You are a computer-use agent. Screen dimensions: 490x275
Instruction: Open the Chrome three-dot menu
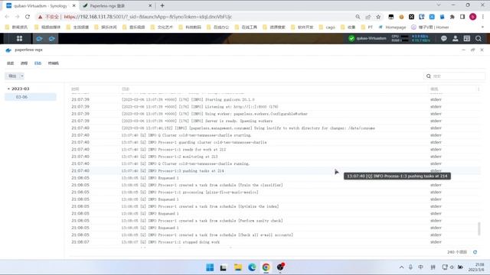coord(483,17)
